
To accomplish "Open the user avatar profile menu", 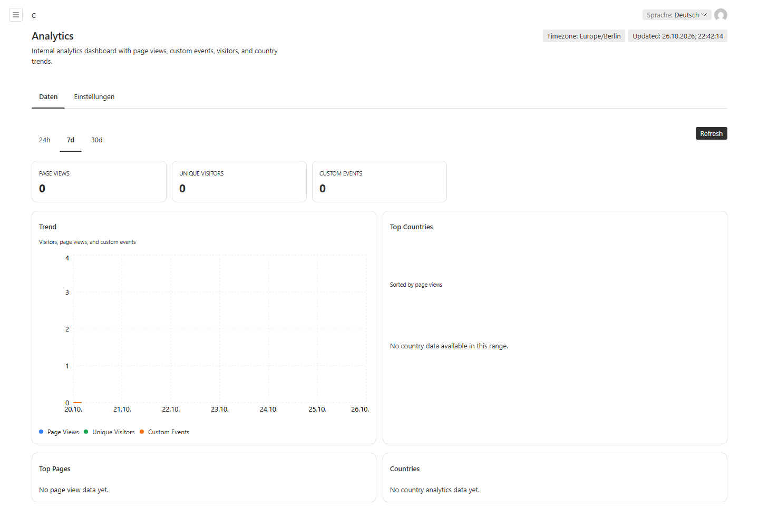I will [x=721, y=15].
